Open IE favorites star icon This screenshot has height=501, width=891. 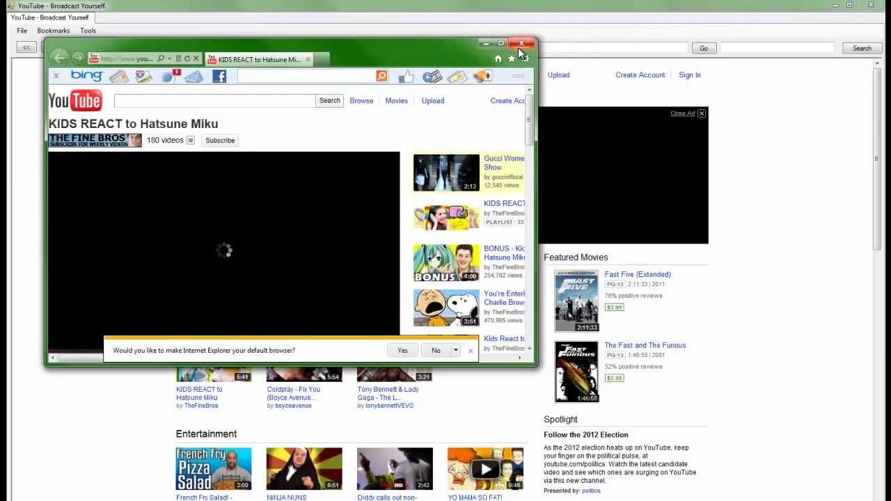511,59
